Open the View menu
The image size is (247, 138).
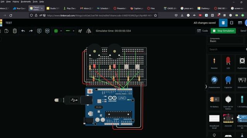point(8,2)
